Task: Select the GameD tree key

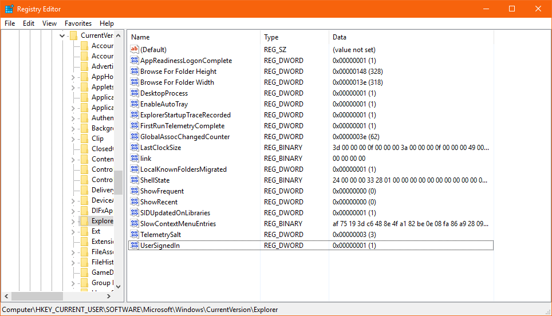Action: click(x=102, y=272)
